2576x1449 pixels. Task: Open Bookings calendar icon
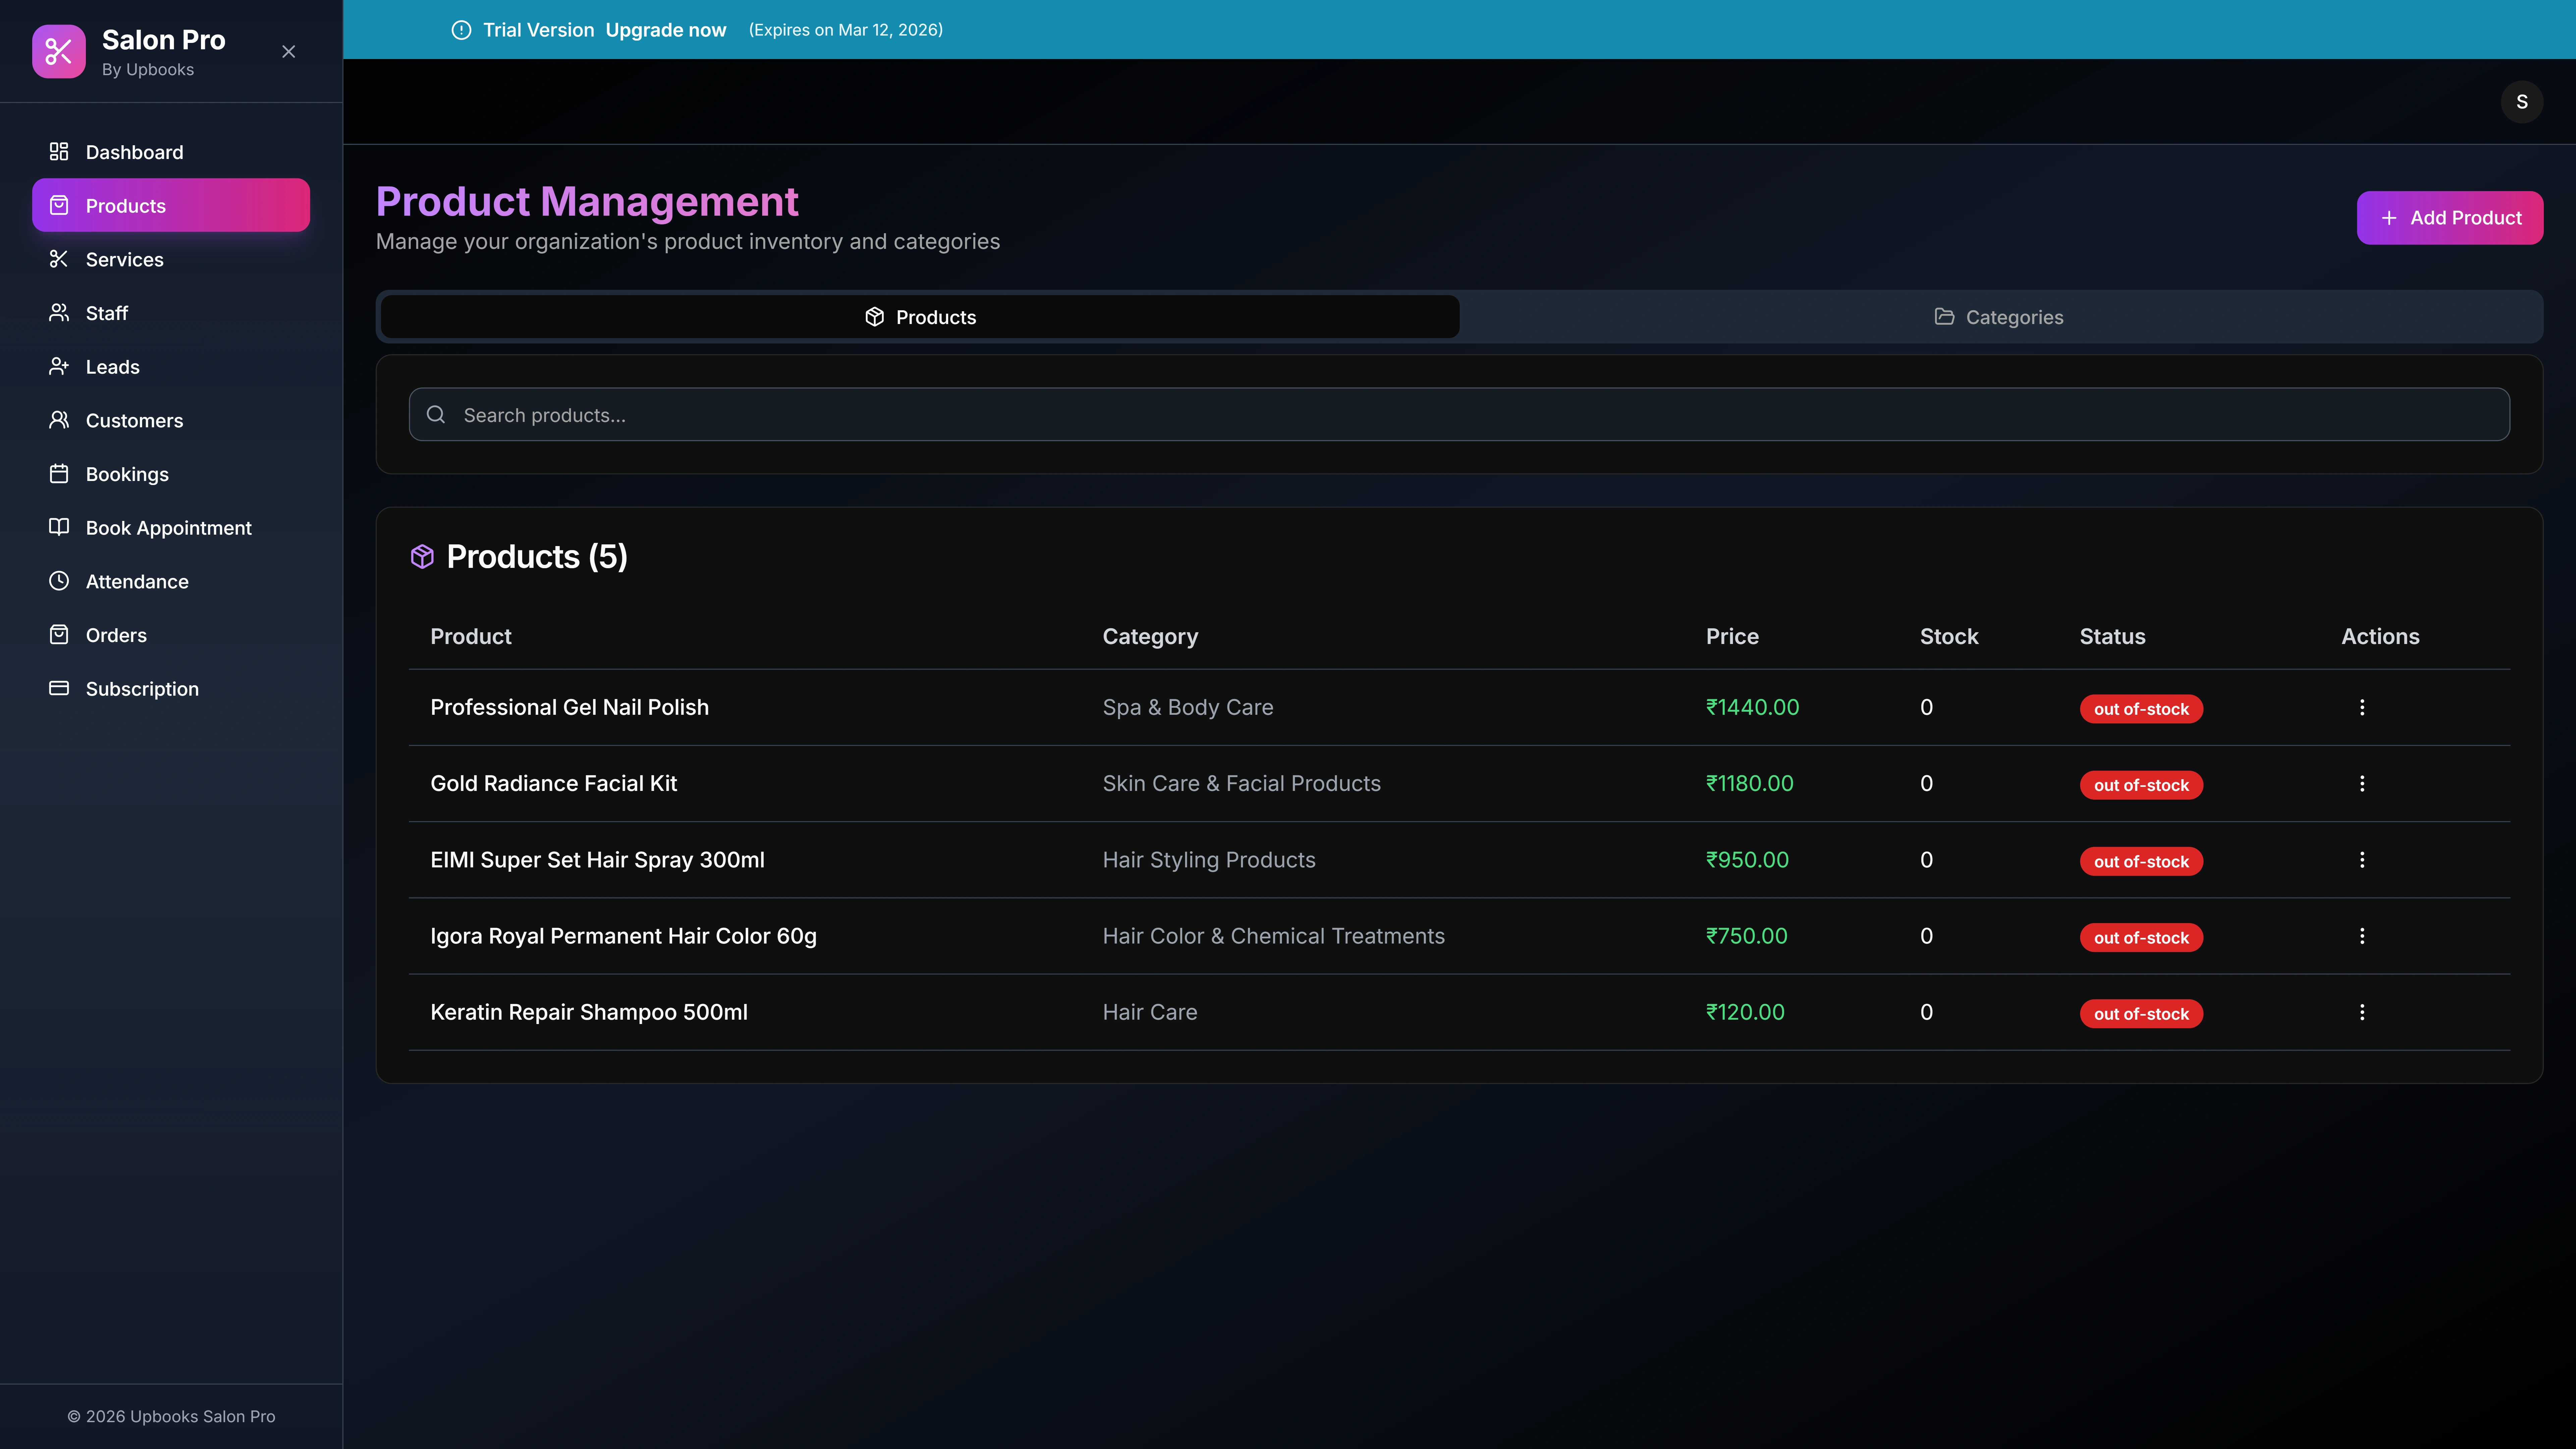(59, 474)
